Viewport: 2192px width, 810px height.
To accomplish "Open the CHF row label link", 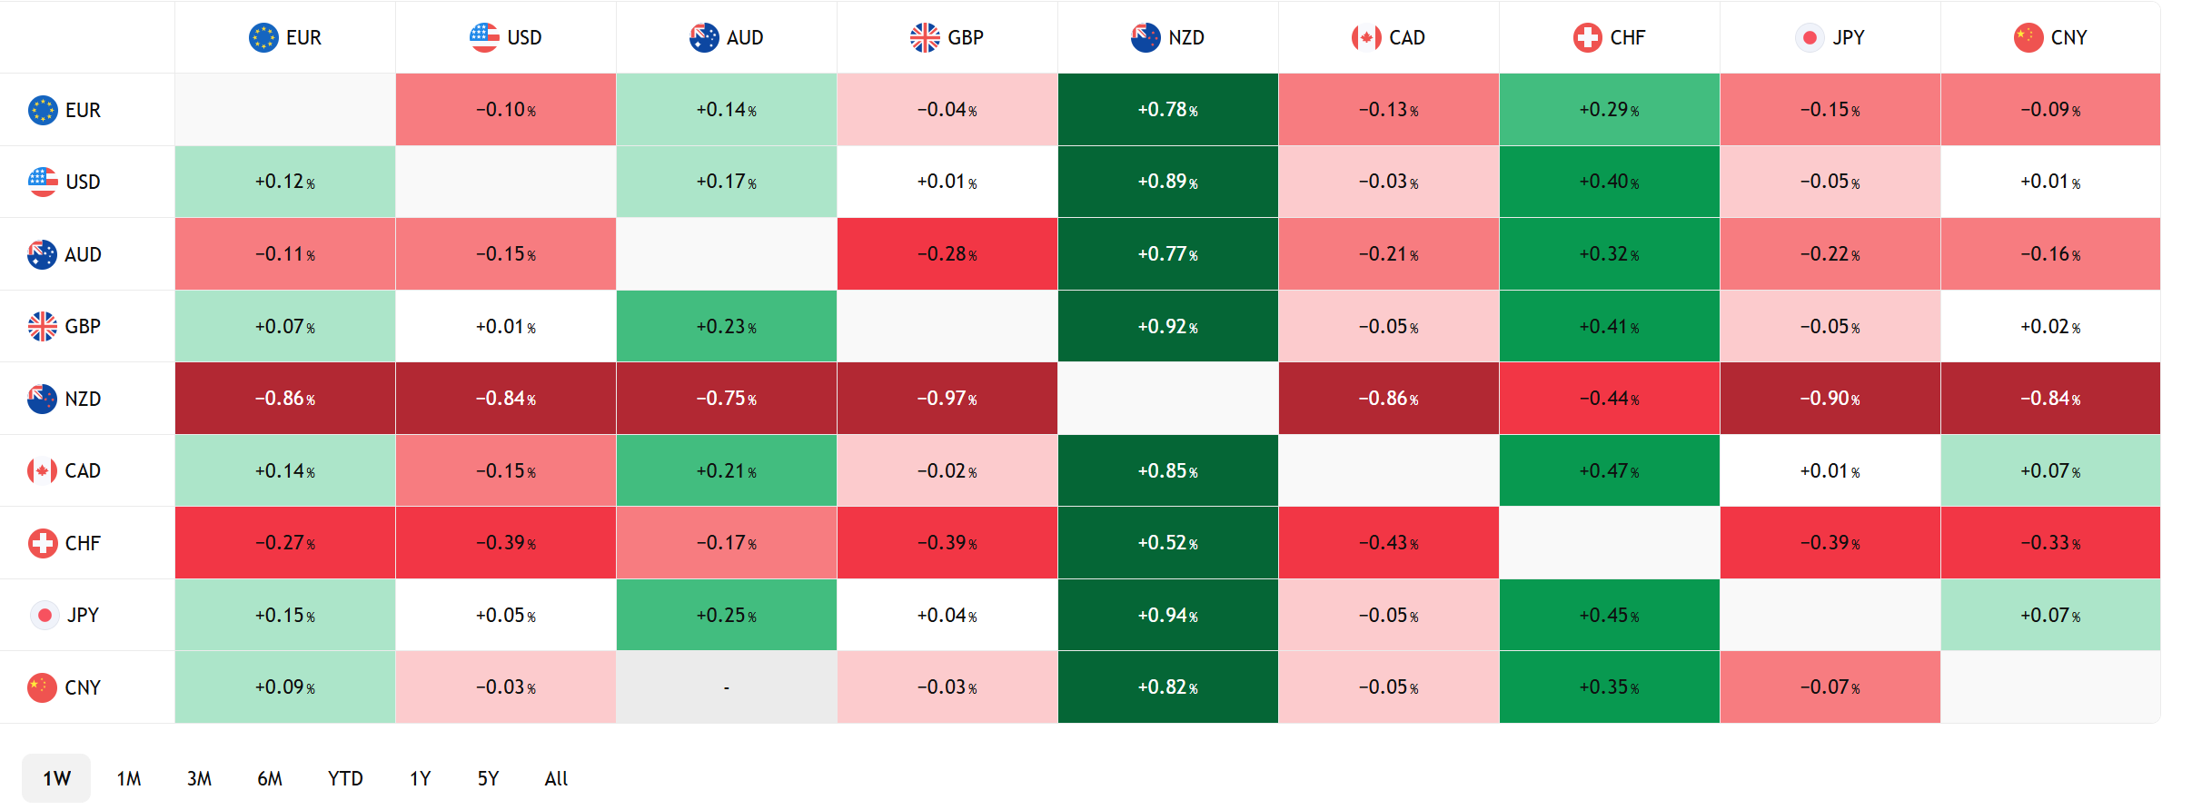I will 83,543.
